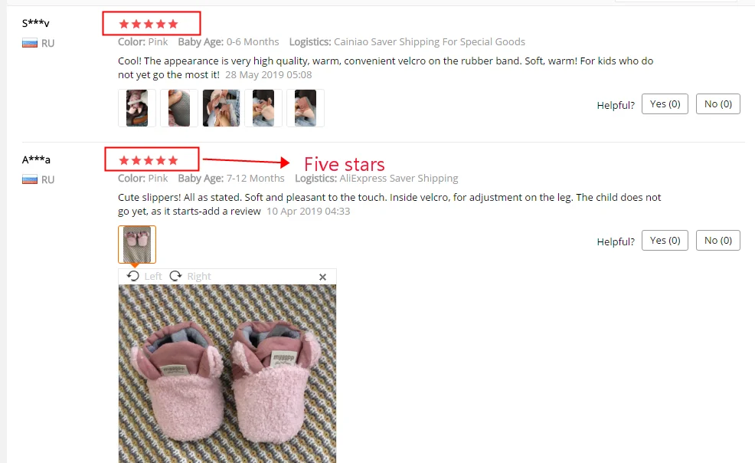Click the Right rotate text label

coord(199,276)
